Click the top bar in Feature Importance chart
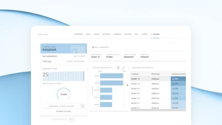The height and width of the screenshot is (125, 222). pos(112,76)
